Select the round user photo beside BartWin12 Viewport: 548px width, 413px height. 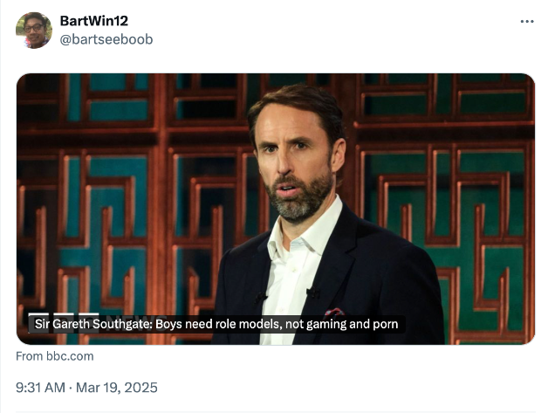tap(33, 30)
